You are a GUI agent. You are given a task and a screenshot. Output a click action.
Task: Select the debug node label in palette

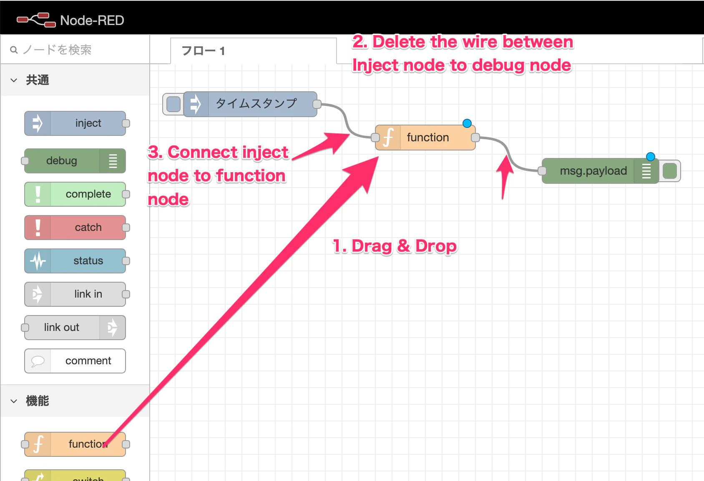click(x=62, y=161)
